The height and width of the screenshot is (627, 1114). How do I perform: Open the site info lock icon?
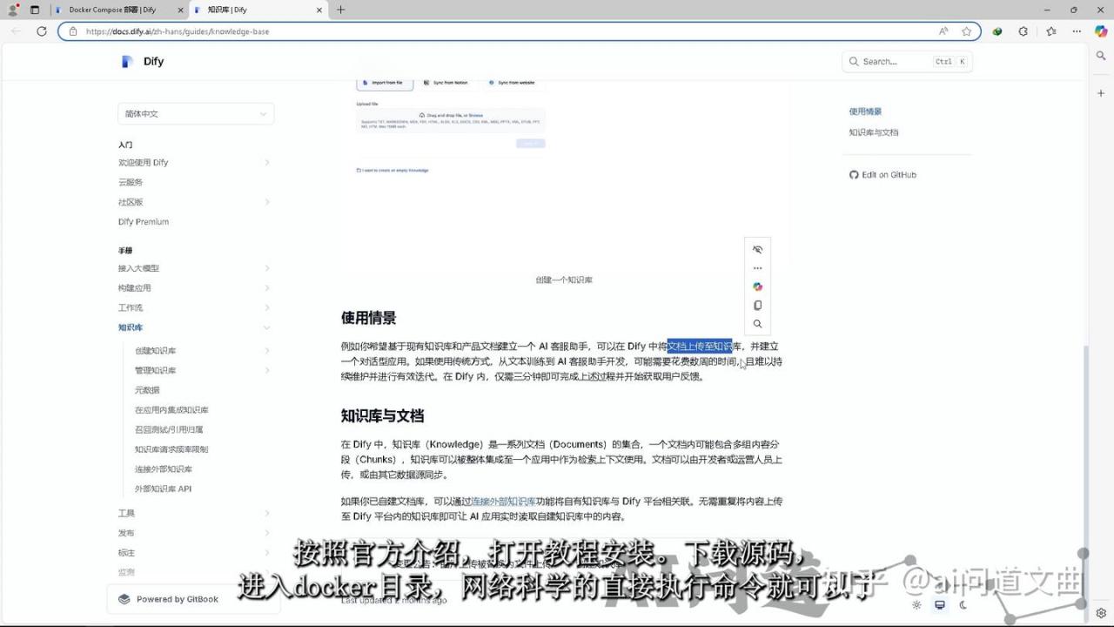pyautogui.click(x=73, y=31)
